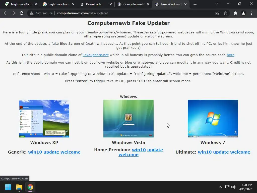Click the Computernewb Fake Updater heading
The image size is (257, 193).
pos(128,23)
